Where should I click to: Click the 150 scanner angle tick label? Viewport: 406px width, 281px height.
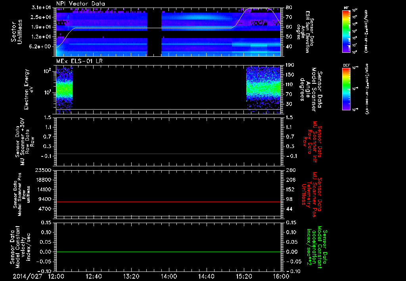point(289,75)
